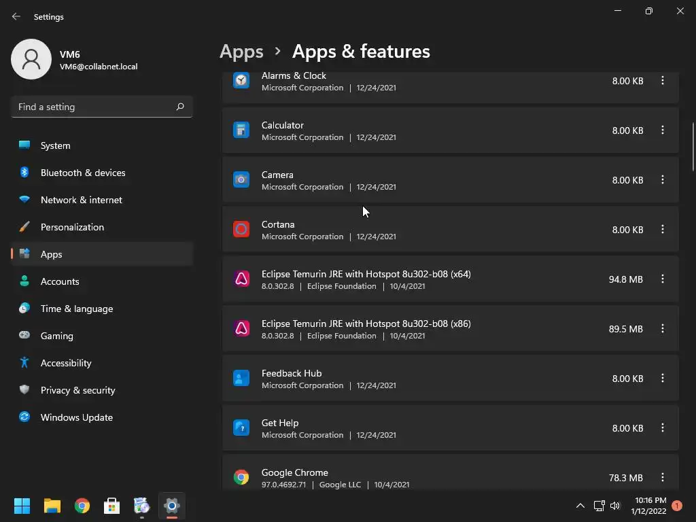
Task: Click the Google Chrome icon in app list
Action: point(241,477)
